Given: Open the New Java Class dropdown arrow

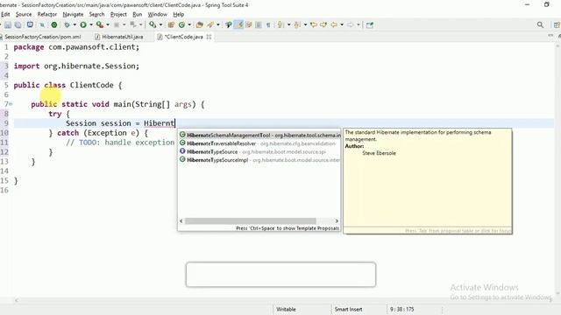Looking at the screenshot, I should point(189,24).
